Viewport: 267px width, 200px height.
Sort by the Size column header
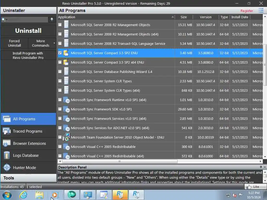[184, 17]
